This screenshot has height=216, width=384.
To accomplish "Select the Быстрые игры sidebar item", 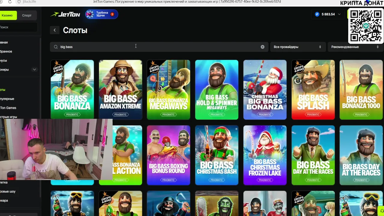I will coord(8,117).
